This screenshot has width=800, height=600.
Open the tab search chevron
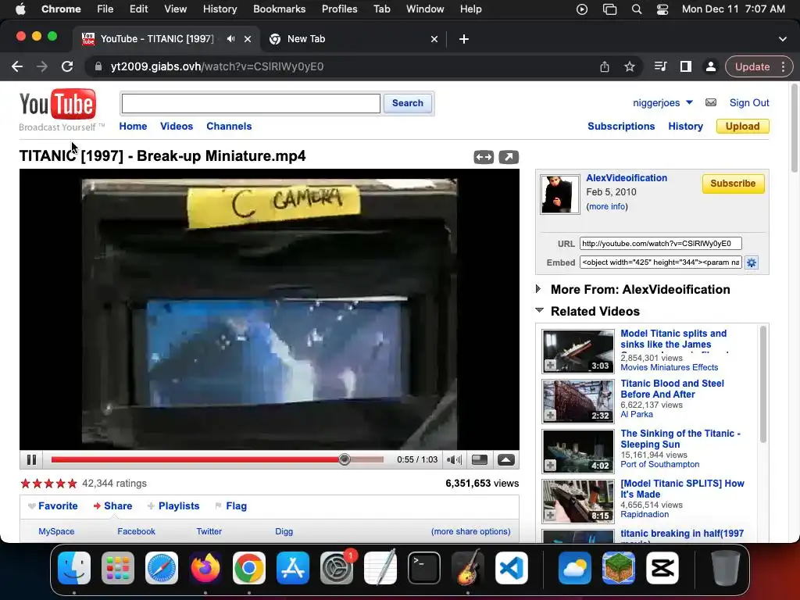pyautogui.click(x=783, y=39)
